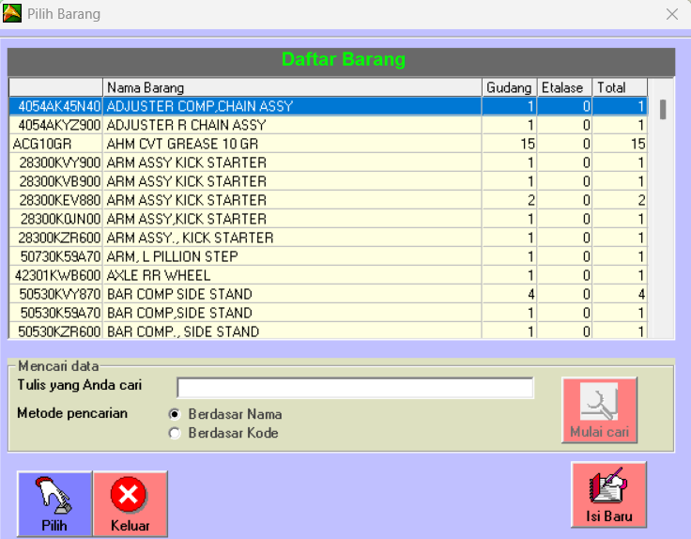The image size is (691, 539).
Task: Select Berdasar Nama search method
Action: coord(174,414)
